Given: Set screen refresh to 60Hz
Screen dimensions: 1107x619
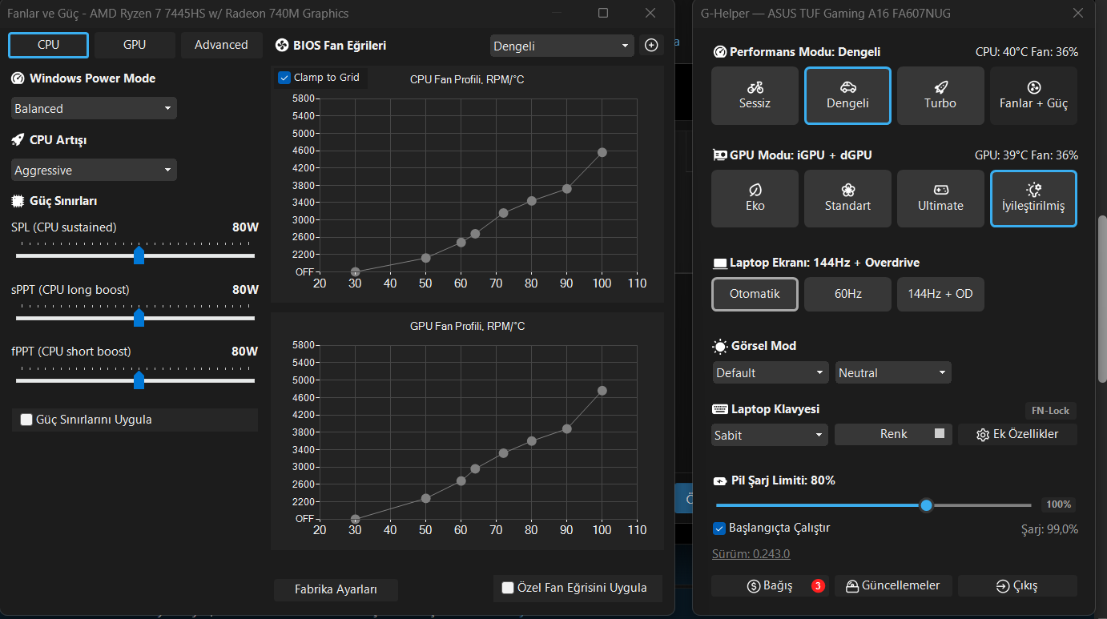Looking at the screenshot, I should [847, 294].
